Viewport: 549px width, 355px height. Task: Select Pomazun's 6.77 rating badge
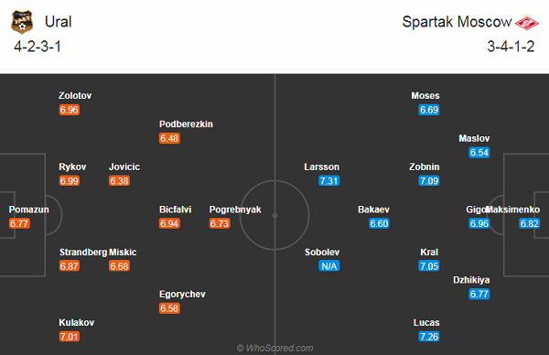click(19, 223)
